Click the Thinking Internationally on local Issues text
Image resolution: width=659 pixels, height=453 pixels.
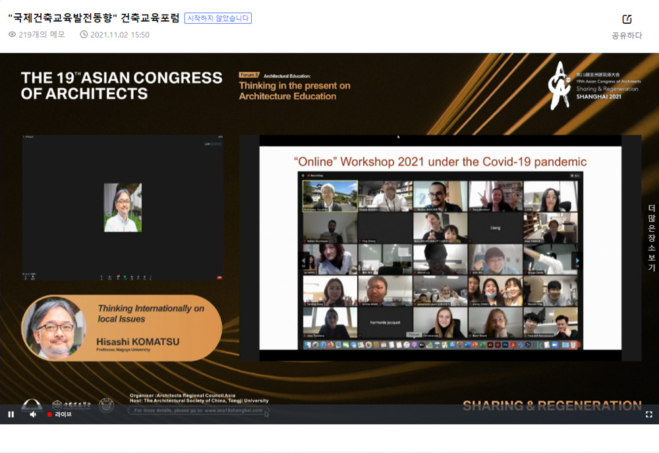pyautogui.click(x=151, y=313)
